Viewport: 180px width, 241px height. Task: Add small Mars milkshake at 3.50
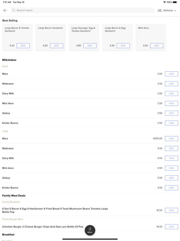coord(172,74)
